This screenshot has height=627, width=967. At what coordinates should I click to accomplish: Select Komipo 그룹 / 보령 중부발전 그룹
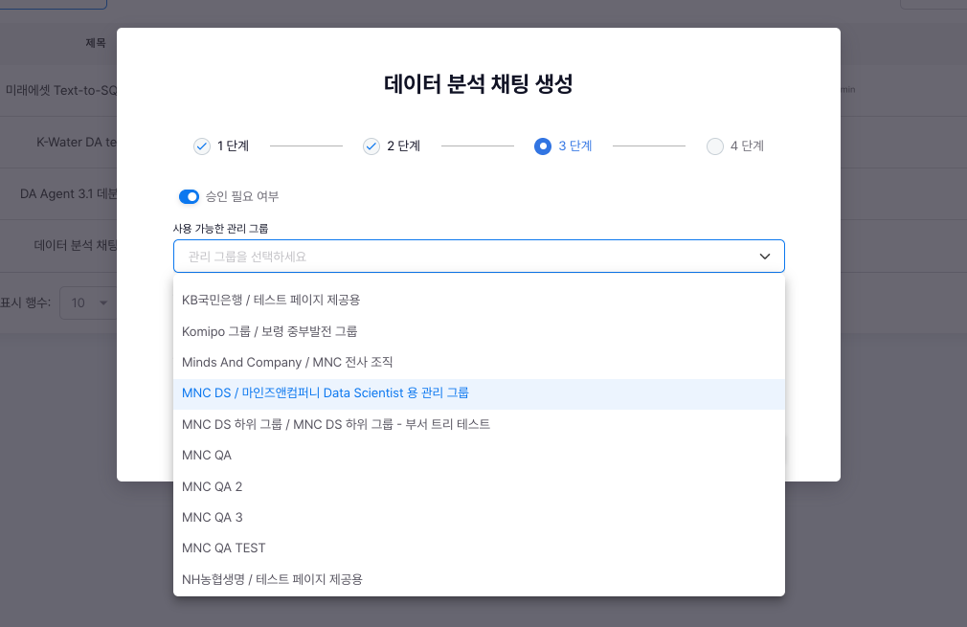(269, 331)
